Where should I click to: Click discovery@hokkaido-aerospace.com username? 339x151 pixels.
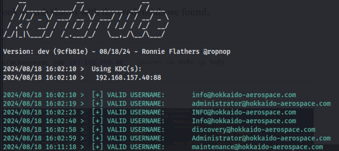point(253,130)
